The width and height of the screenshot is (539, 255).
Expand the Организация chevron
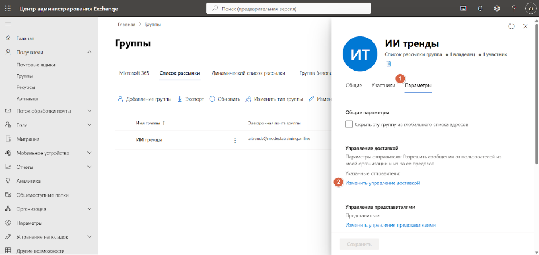(x=90, y=209)
